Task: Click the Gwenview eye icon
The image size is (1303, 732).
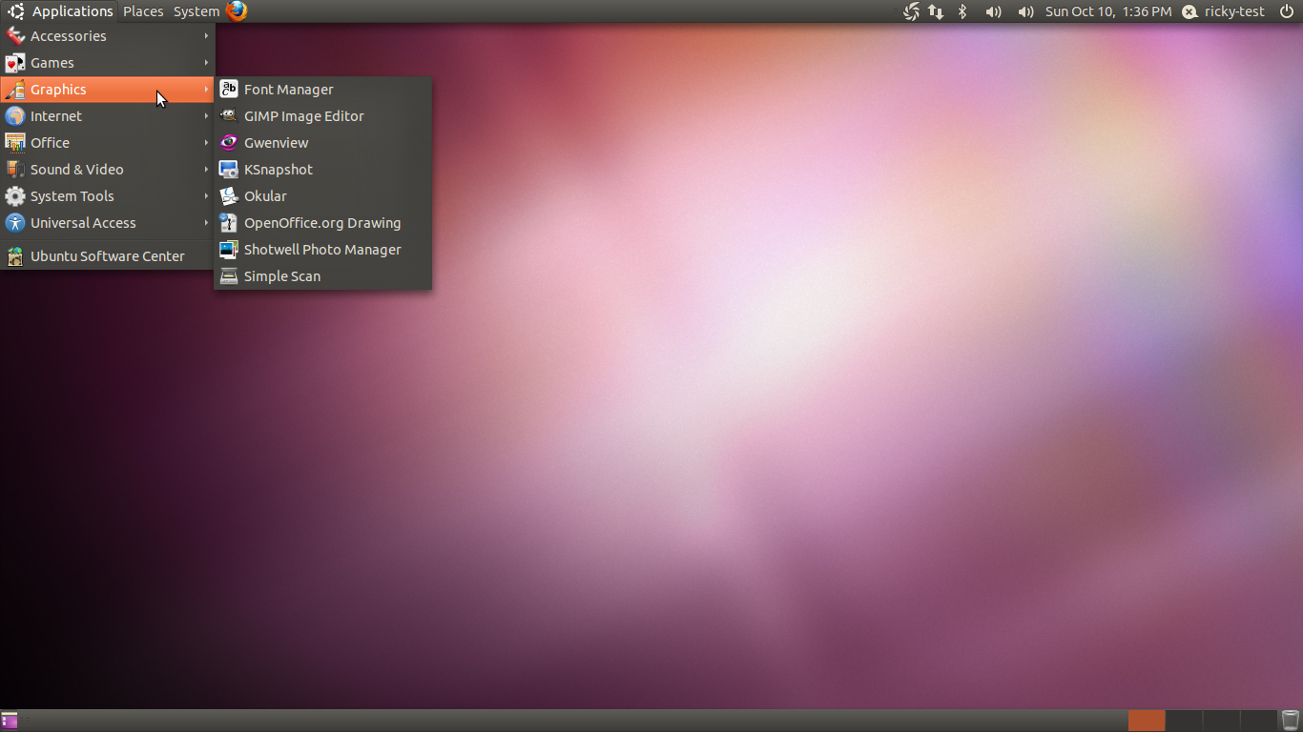Action: click(229, 143)
